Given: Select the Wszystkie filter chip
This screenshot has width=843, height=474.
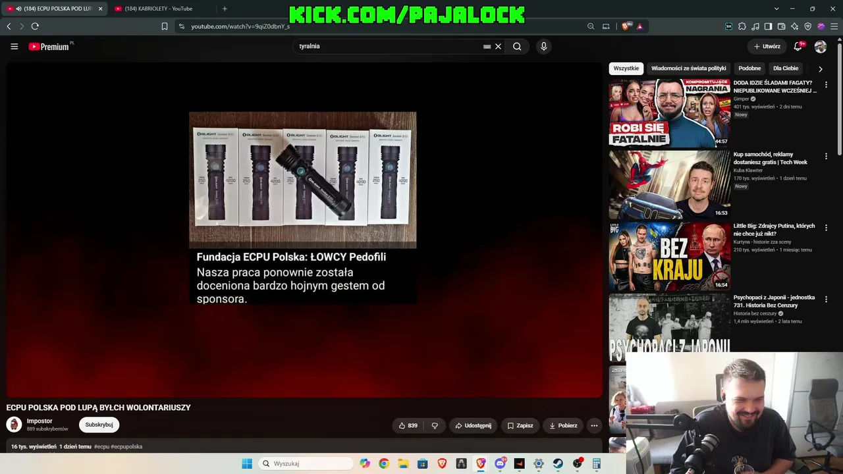Looking at the screenshot, I should [x=626, y=68].
